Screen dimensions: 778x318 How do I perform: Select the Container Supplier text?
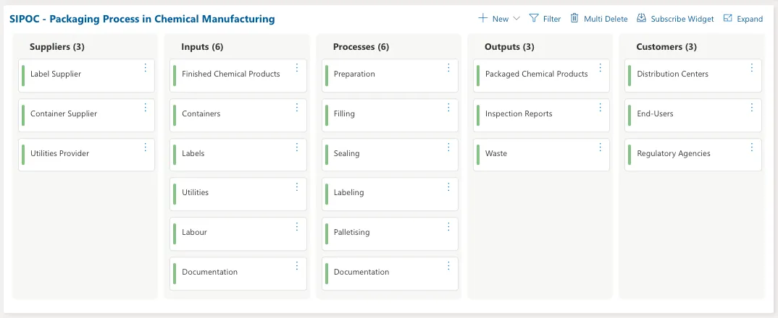pos(64,114)
